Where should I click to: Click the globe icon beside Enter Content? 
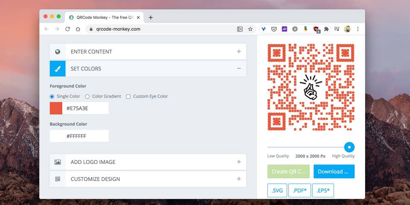58,52
